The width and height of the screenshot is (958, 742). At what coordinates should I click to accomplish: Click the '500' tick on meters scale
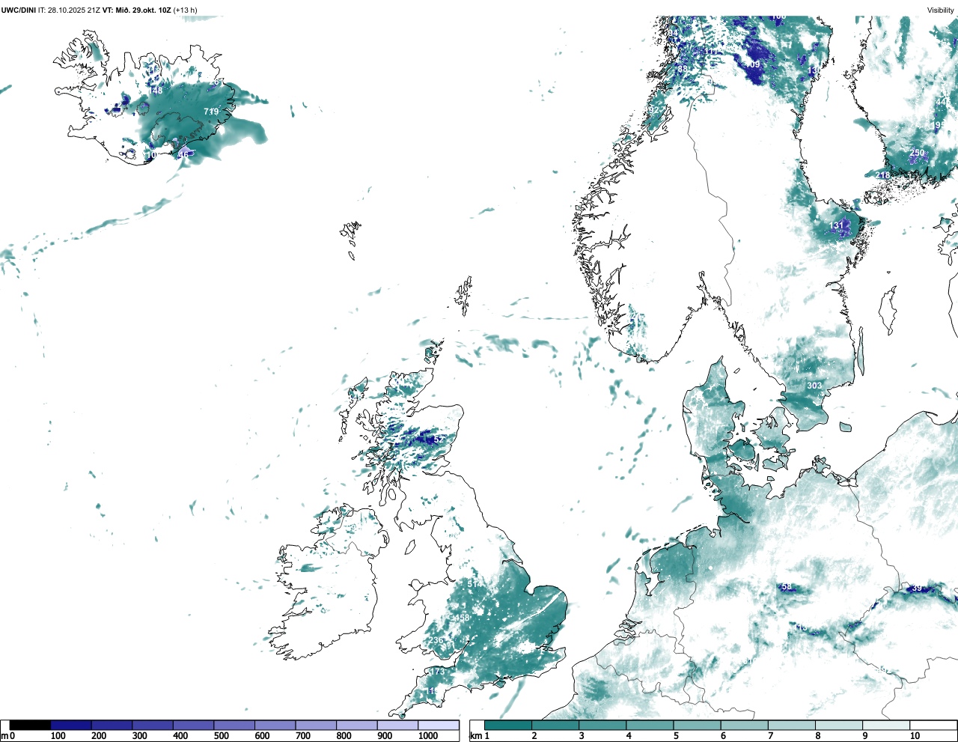click(x=222, y=736)
